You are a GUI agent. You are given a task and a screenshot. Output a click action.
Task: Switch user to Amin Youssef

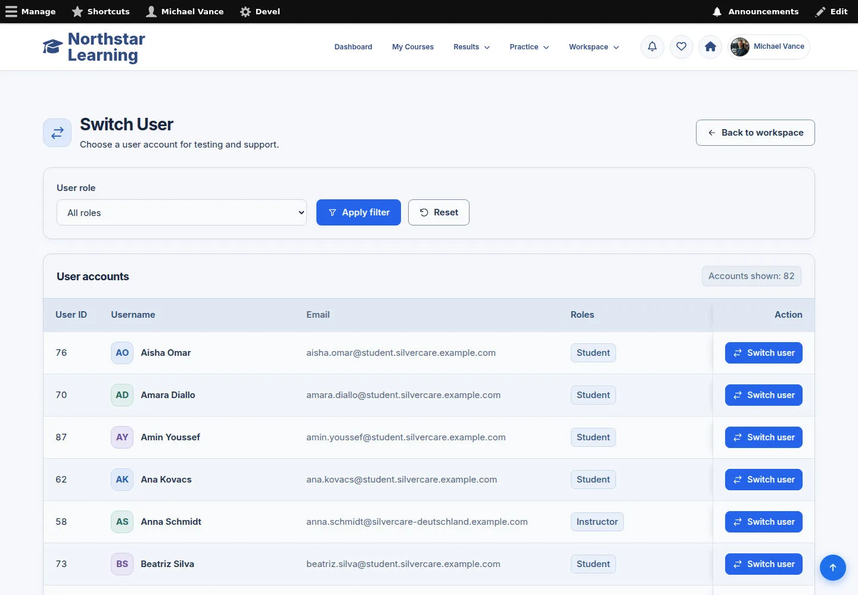click(x=764, y=437)
